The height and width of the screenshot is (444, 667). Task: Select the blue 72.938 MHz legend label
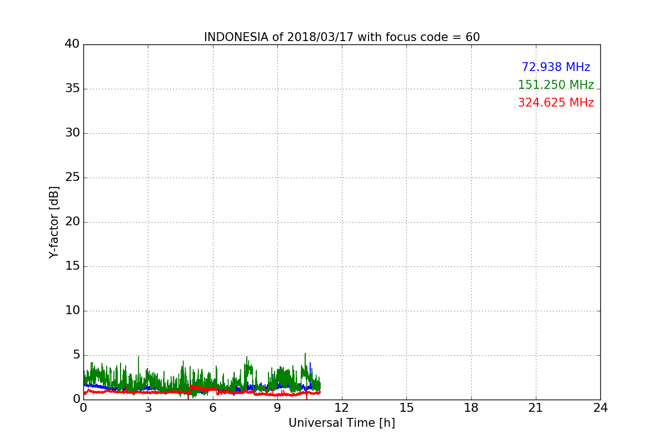coord(556,67)
